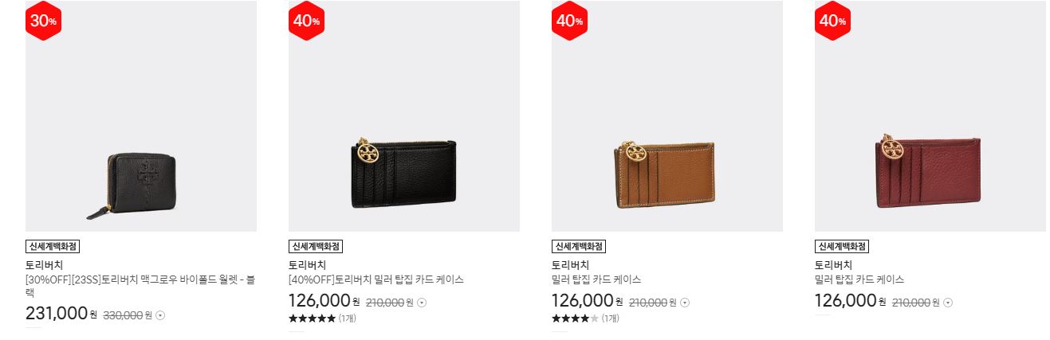Open the black Miller card case image
This screenshot has height=340, width=1050.
(404, 116)
